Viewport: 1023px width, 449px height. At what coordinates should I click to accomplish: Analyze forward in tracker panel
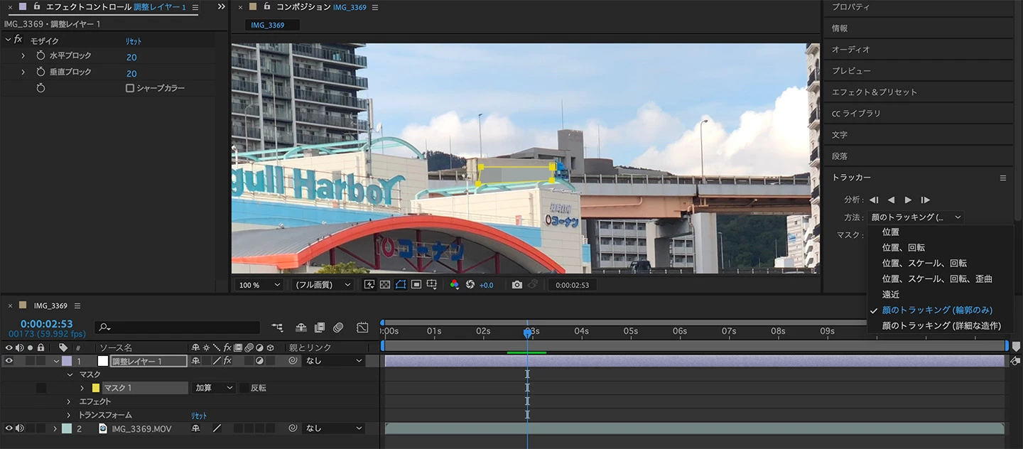pos(908,200)
